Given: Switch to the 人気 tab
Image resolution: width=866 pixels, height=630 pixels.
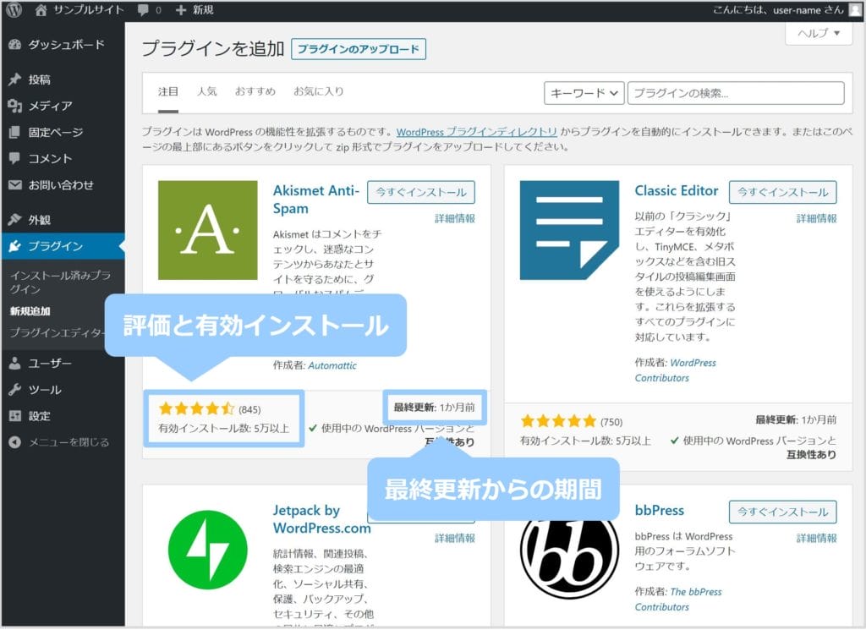Looking at the screenshot, I should [x=207, y=91].
